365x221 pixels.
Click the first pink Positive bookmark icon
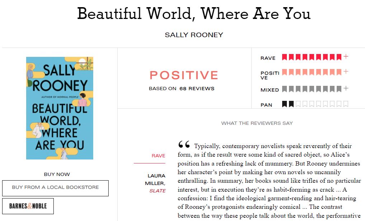click(x=284, y=72)
